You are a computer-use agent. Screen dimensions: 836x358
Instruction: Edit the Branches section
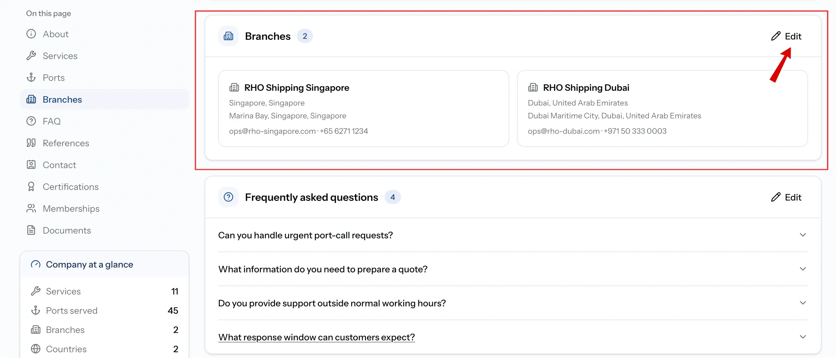(x=786, y=36)
